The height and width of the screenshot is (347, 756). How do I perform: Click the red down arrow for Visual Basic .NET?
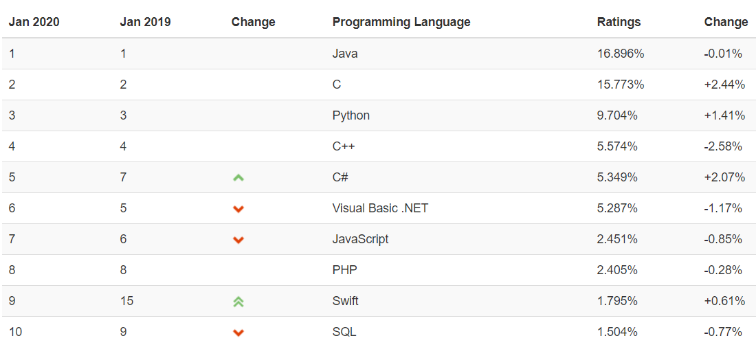click(238, 209)
